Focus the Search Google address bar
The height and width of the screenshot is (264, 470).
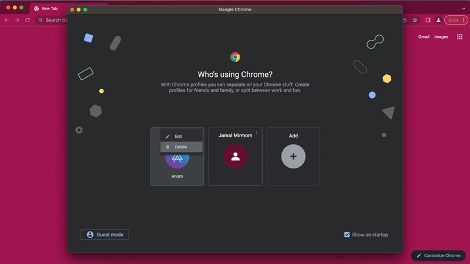click(52, 20)
